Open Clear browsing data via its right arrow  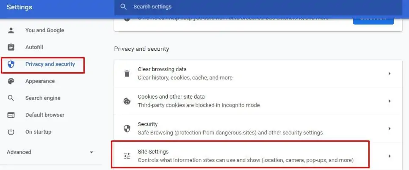click(389, 74)
